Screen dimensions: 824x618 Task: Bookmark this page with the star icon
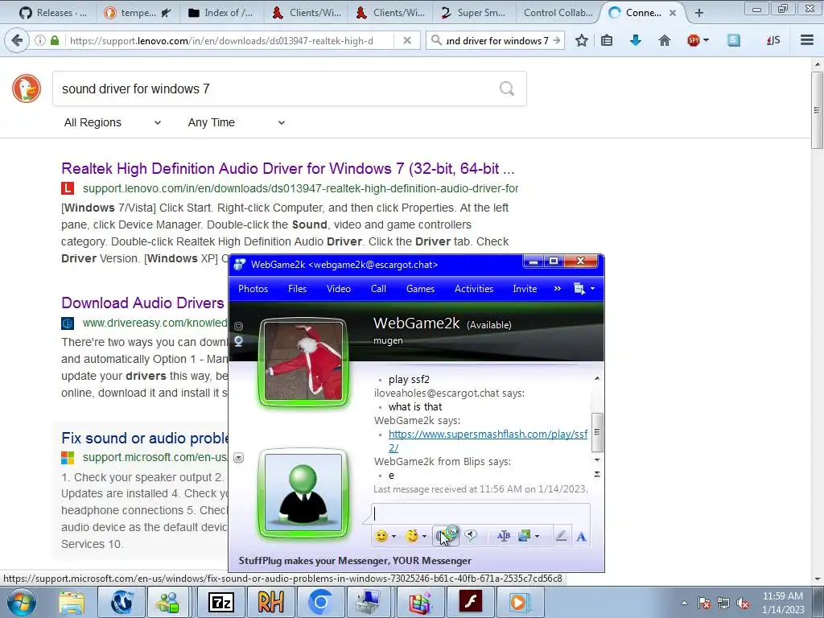coord(582,40)
